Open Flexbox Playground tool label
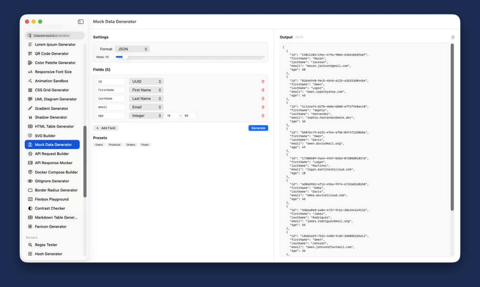The height and width of the screenshot is (287, 480). [x=52, y=199]
